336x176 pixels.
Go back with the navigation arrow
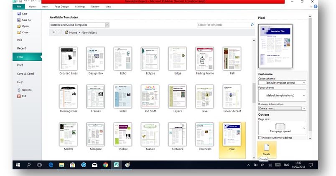(x=54, y=32)
